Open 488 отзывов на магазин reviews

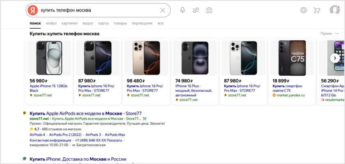coord(61,129)
